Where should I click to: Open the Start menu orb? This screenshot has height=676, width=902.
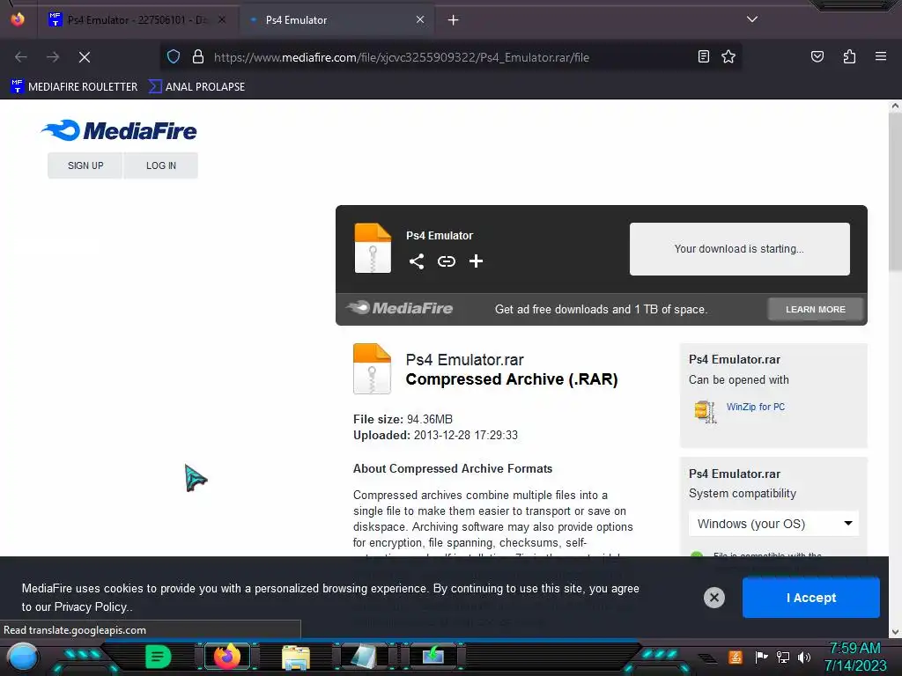click(x=22, y=657)
